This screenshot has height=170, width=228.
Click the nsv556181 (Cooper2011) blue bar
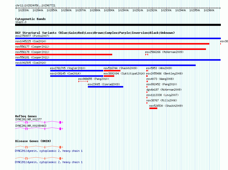click(118, 60)
